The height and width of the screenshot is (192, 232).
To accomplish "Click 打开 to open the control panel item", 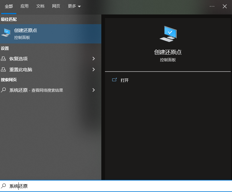I will (x=124, y=80).
